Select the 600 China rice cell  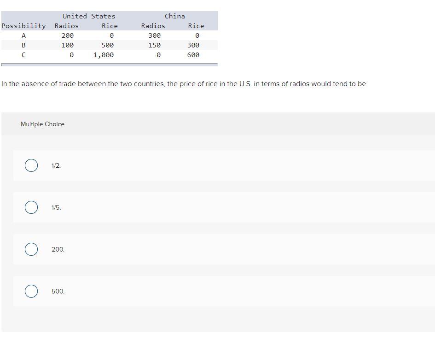click(193, 55)
